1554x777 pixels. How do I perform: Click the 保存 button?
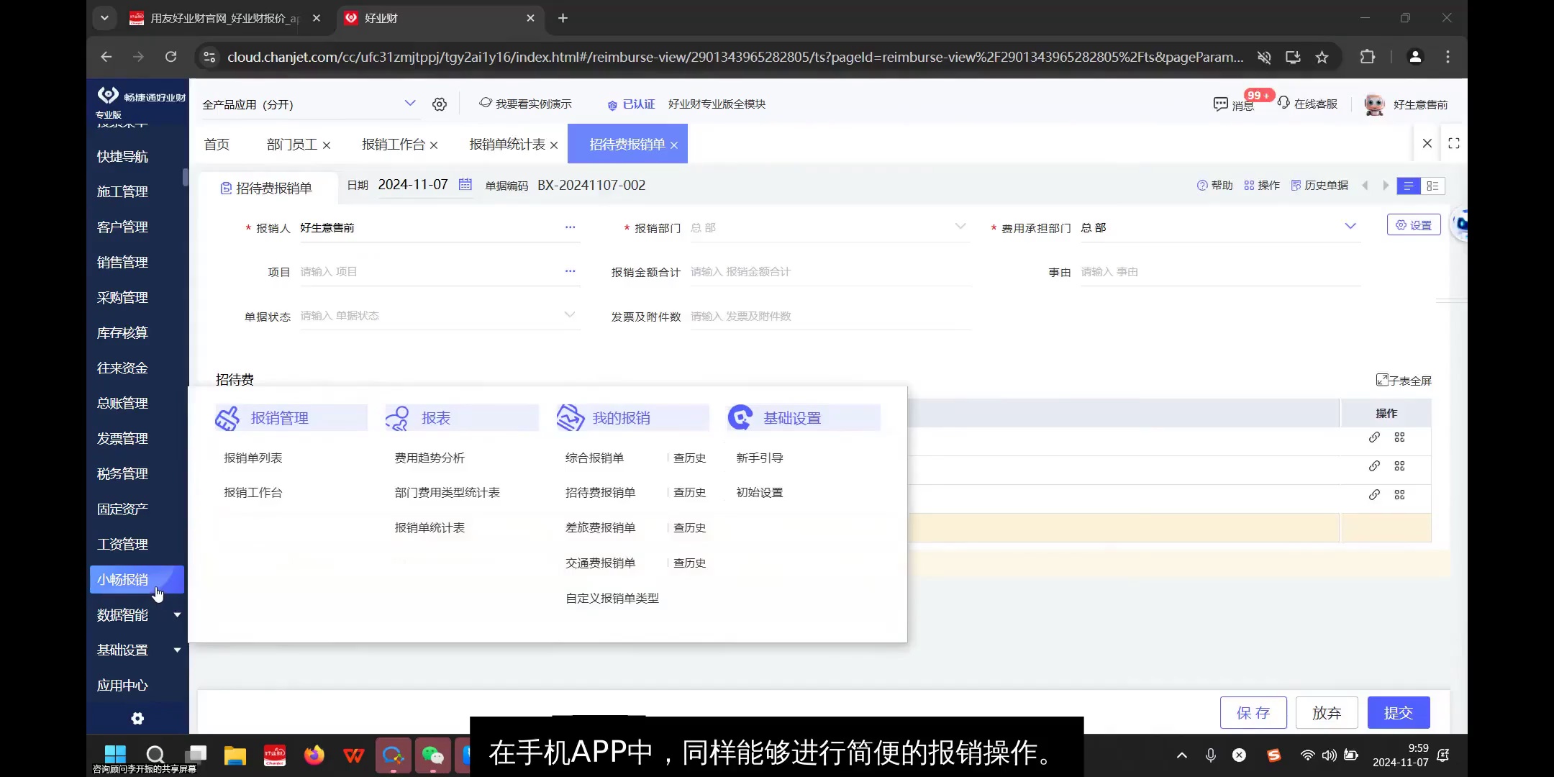point(1253,712)
